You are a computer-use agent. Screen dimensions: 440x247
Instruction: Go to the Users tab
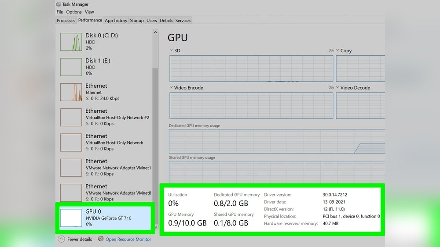point(151,21)
